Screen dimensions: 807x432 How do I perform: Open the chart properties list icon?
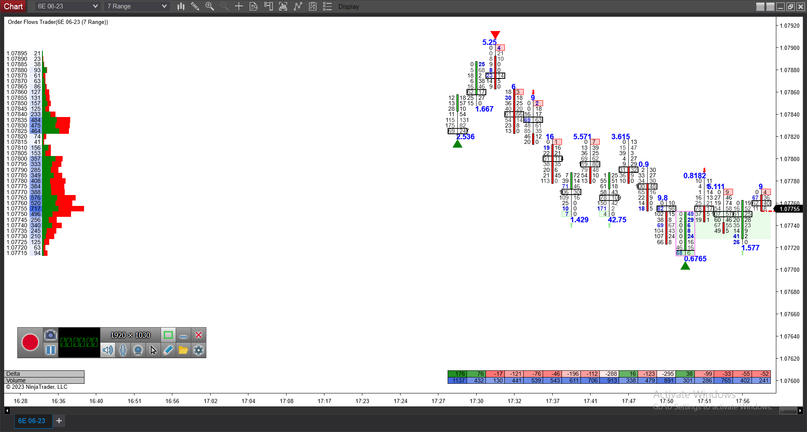[327, 6]
